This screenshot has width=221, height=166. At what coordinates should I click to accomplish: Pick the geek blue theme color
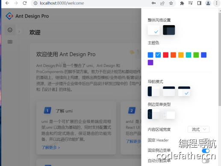coord(203,55)
